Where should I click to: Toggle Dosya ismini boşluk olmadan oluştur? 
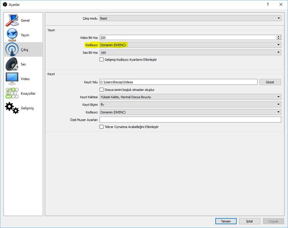[101, 90]
